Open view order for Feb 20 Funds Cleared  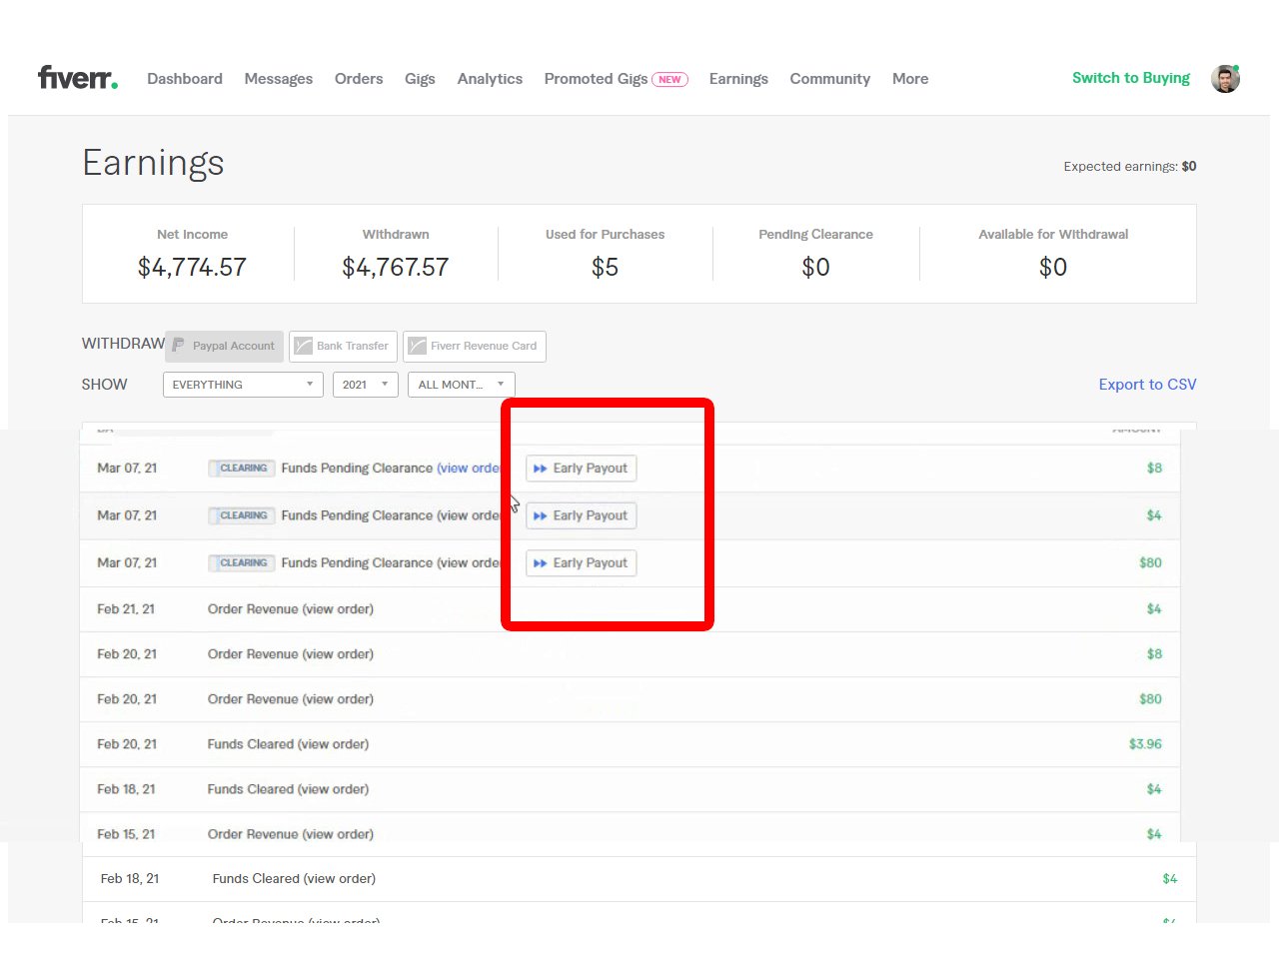click(333, 744)
